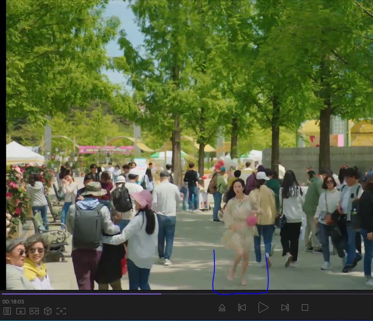
Task: Enable VR goggles viewing mode
Action: 34,311
